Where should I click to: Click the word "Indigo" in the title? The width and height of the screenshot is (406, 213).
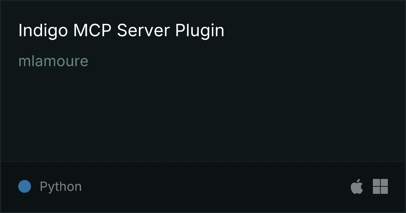click(x=43, y=31)
